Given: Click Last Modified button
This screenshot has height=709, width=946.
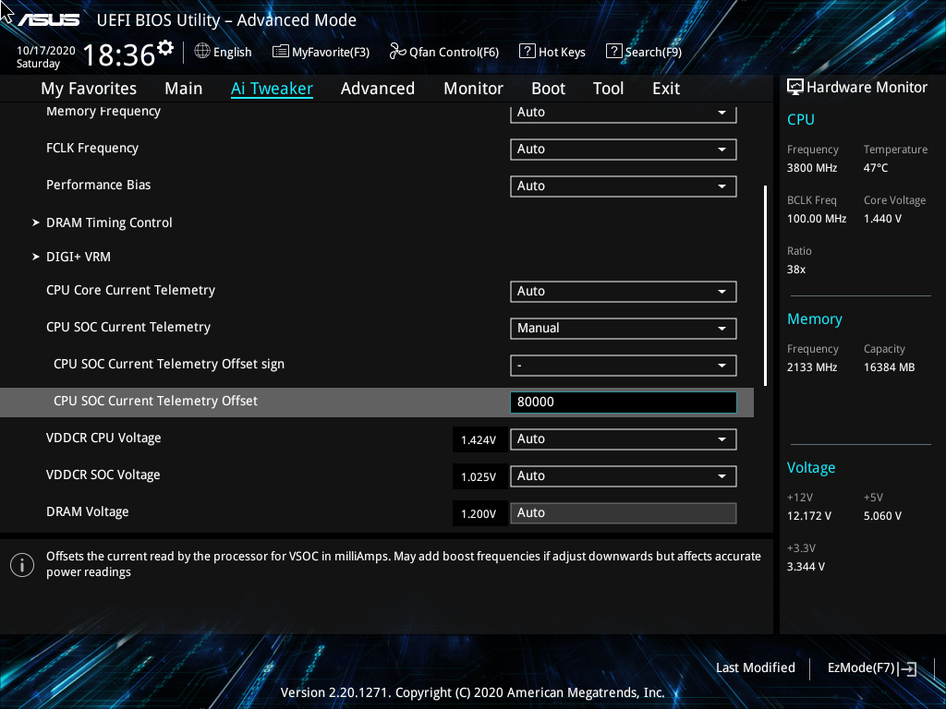Looking at the screenshot, I should (756, 667).
